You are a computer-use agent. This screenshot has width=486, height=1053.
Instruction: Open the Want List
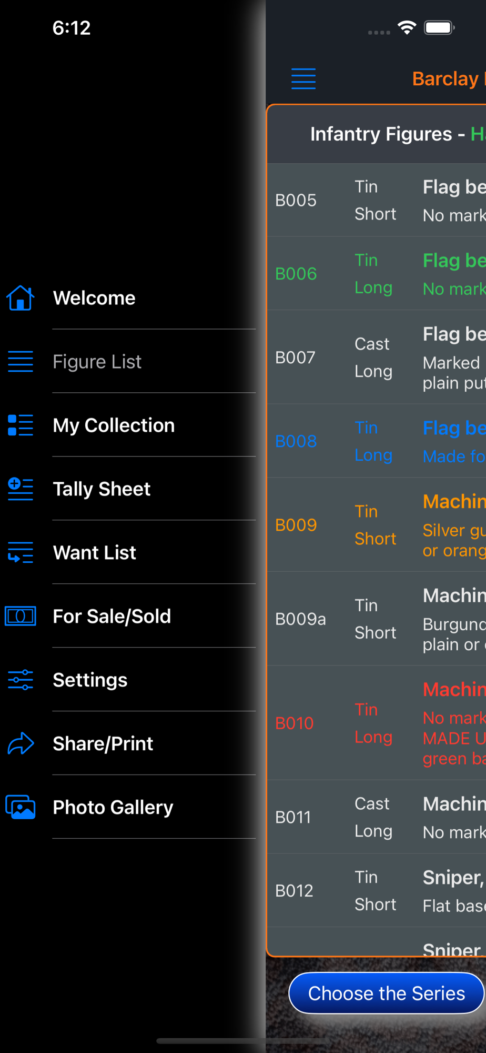(x=95, y=553)
